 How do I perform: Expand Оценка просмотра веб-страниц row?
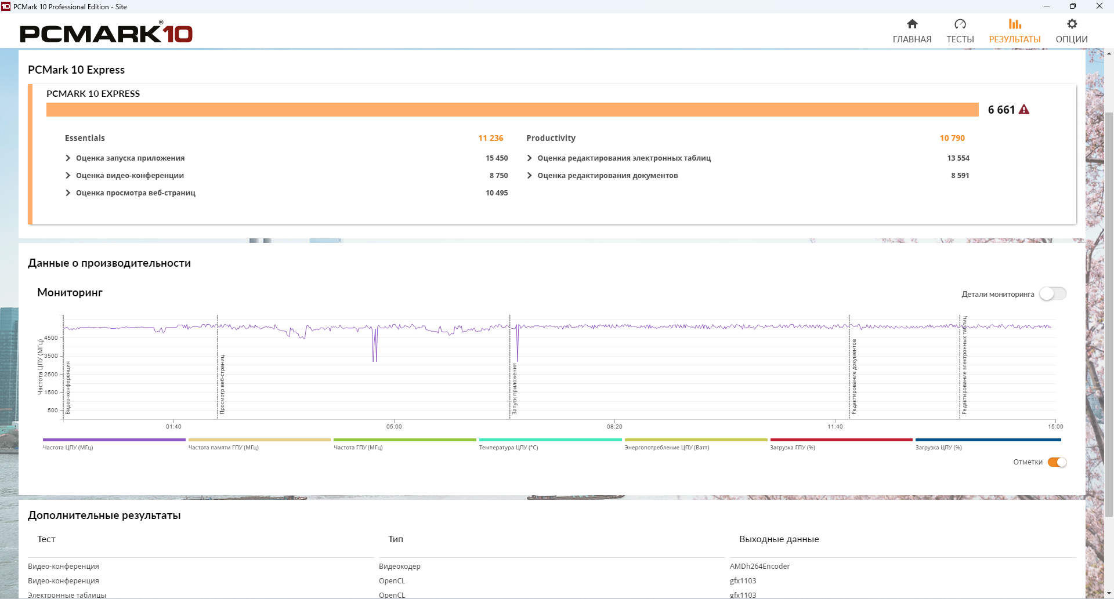pyautogui.click(x=68, y=193)
